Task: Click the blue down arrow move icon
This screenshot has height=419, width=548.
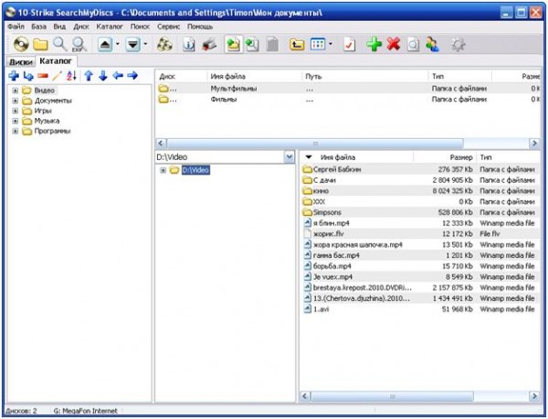Action: 103,76
